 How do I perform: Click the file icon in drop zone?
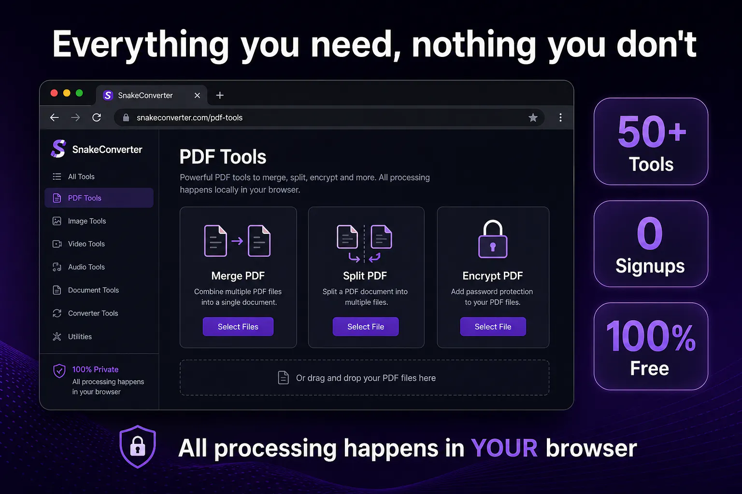pyautogui.click(x=284, y=378)
